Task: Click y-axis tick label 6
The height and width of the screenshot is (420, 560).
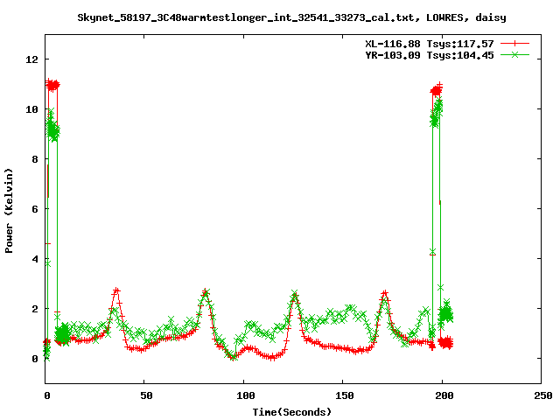Action: pos(35,209)
